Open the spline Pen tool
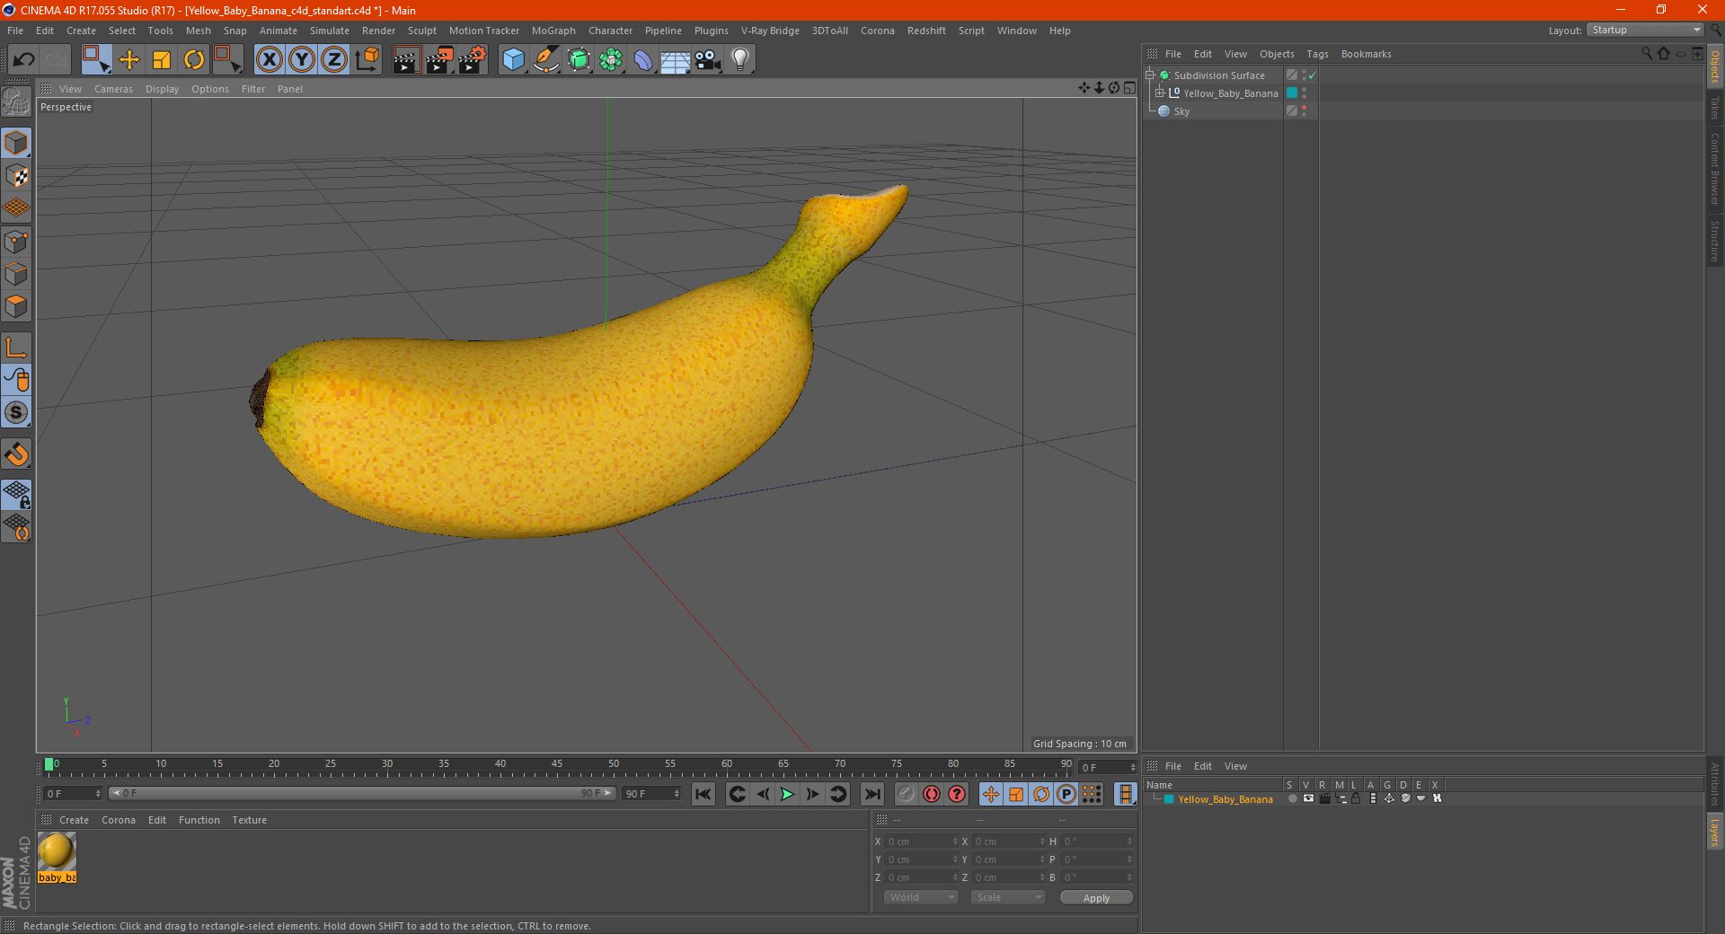 tap(546, 60)
